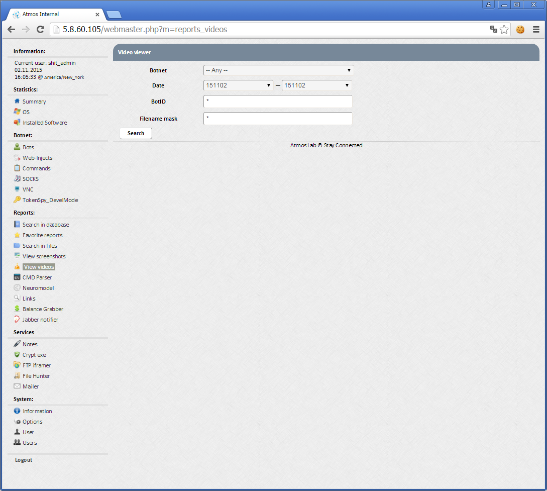
Task: Click the View videos cone icon
Action: 17,267
